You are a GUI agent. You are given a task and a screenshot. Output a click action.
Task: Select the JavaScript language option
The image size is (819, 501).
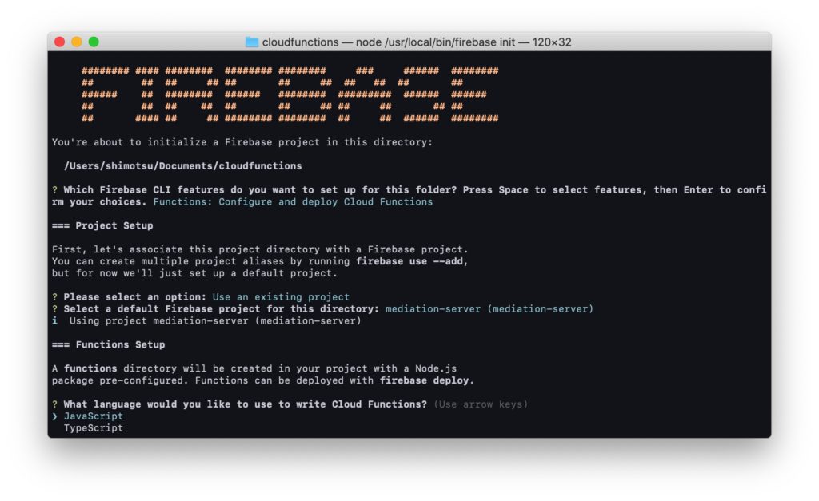(x=94, y=416)
